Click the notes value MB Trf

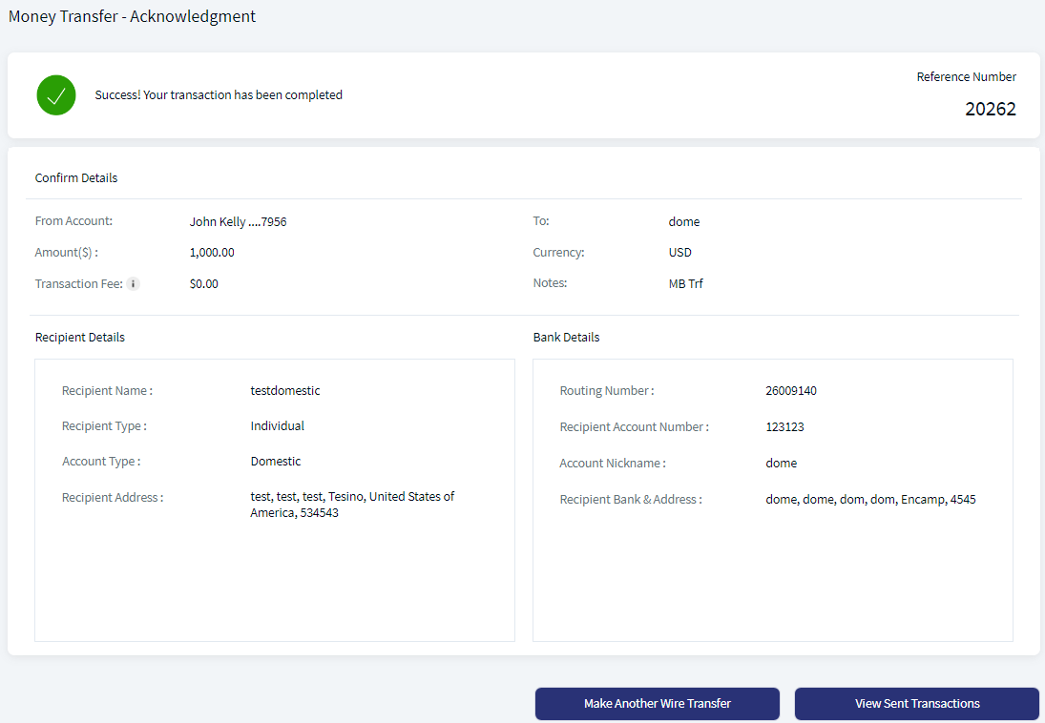tap(686, 284)
